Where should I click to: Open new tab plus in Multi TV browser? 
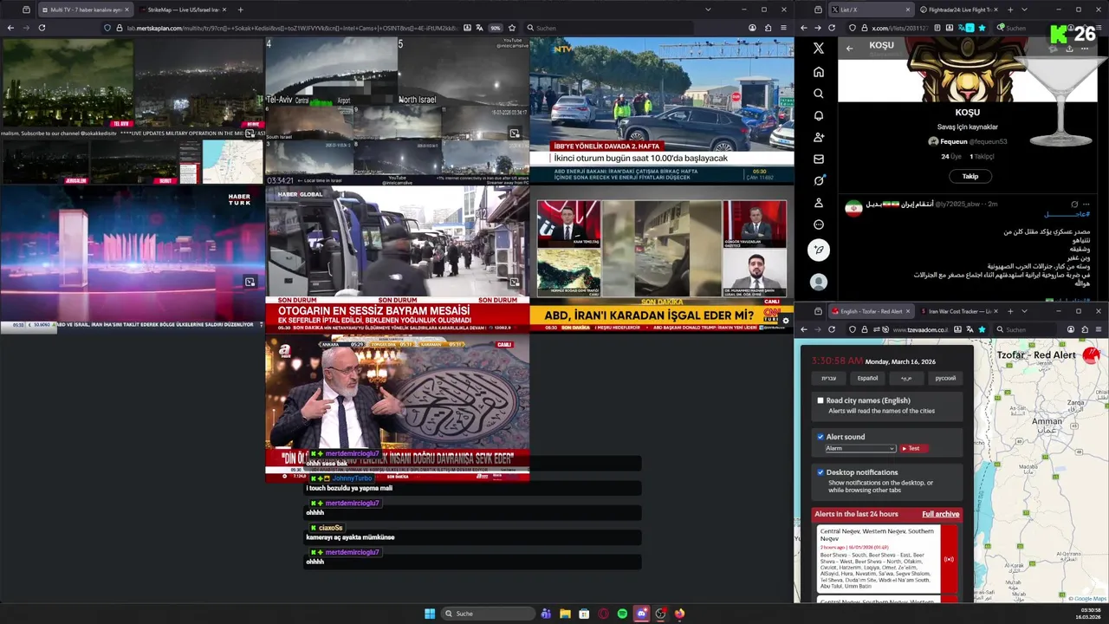pos(240,10)
